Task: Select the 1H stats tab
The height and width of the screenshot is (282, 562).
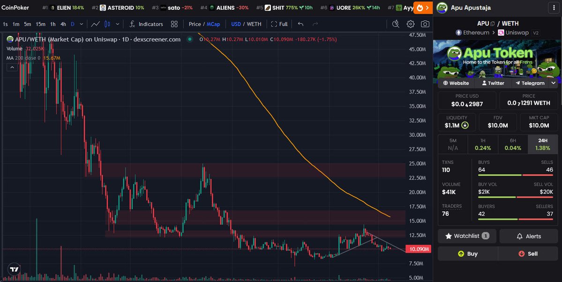Action: (x=483, y=145)
